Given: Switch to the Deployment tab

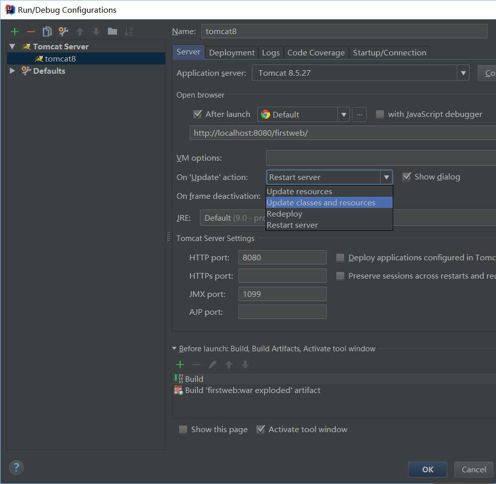Looking at the screenshot, I should 231,52.
